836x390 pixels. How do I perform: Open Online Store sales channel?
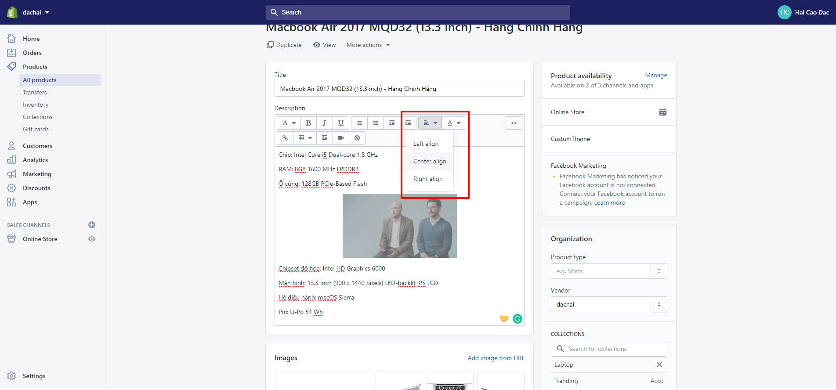(40, 239)
